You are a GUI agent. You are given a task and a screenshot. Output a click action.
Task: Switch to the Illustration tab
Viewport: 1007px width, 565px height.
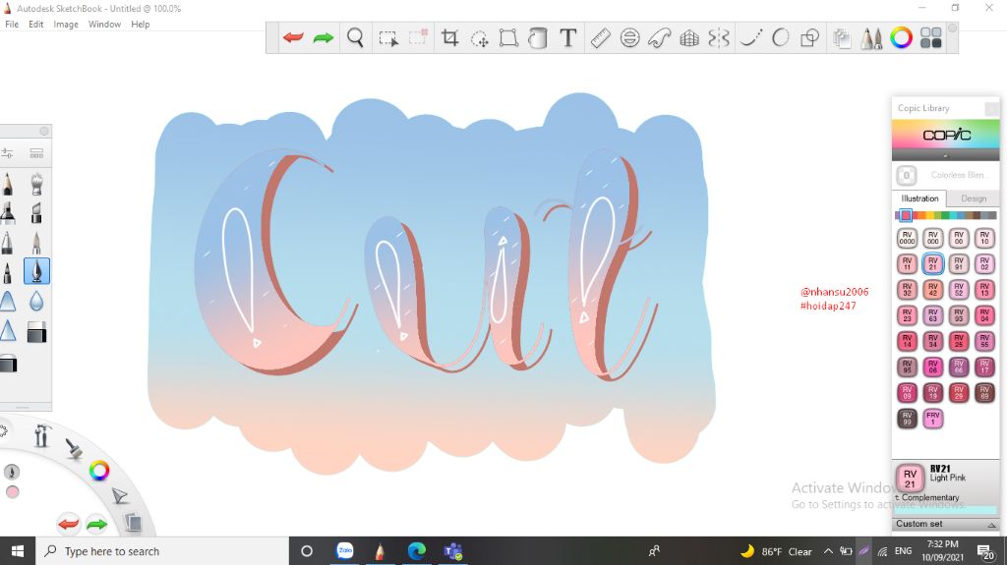point(919,198)
